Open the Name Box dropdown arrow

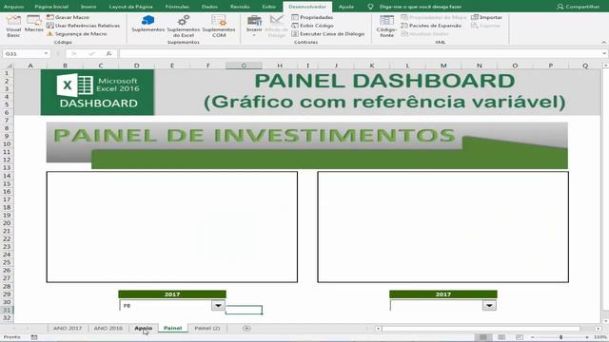coord(46,53)
